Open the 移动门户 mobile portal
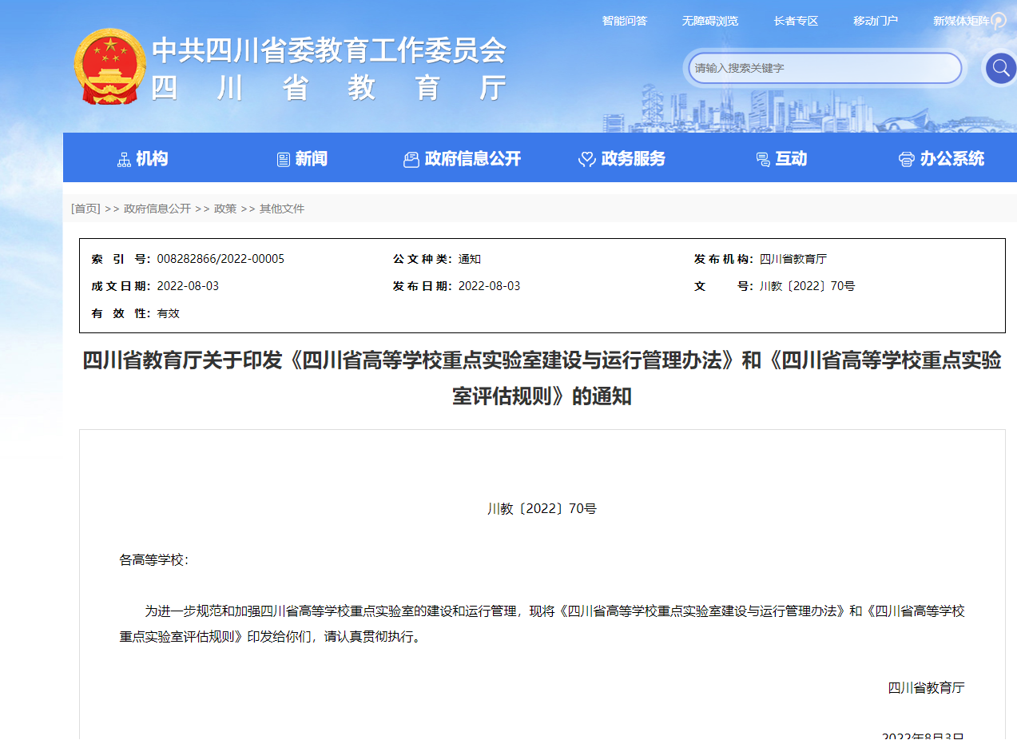Screen dimensions: 1017x740 point(876,21)
